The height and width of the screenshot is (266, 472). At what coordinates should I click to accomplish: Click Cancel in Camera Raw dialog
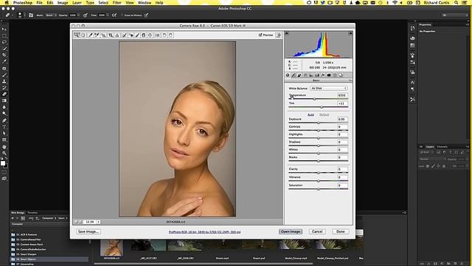click(317, 231)
